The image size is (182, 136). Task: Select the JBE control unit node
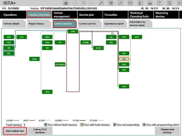coord(9,48)
